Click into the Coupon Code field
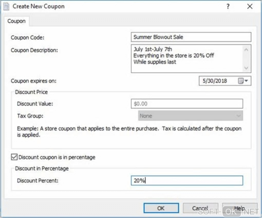 191,37
